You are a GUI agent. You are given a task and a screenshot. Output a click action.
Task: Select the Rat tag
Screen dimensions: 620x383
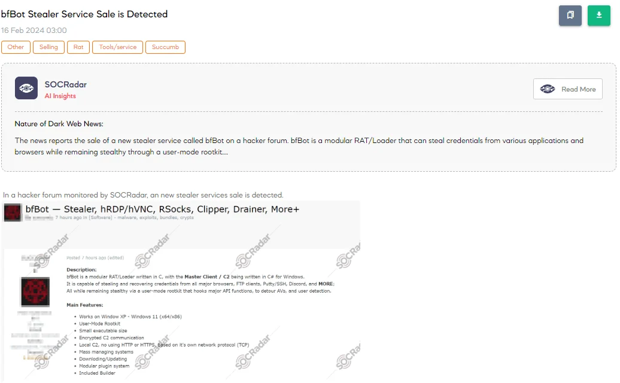[x=78, y=47]
